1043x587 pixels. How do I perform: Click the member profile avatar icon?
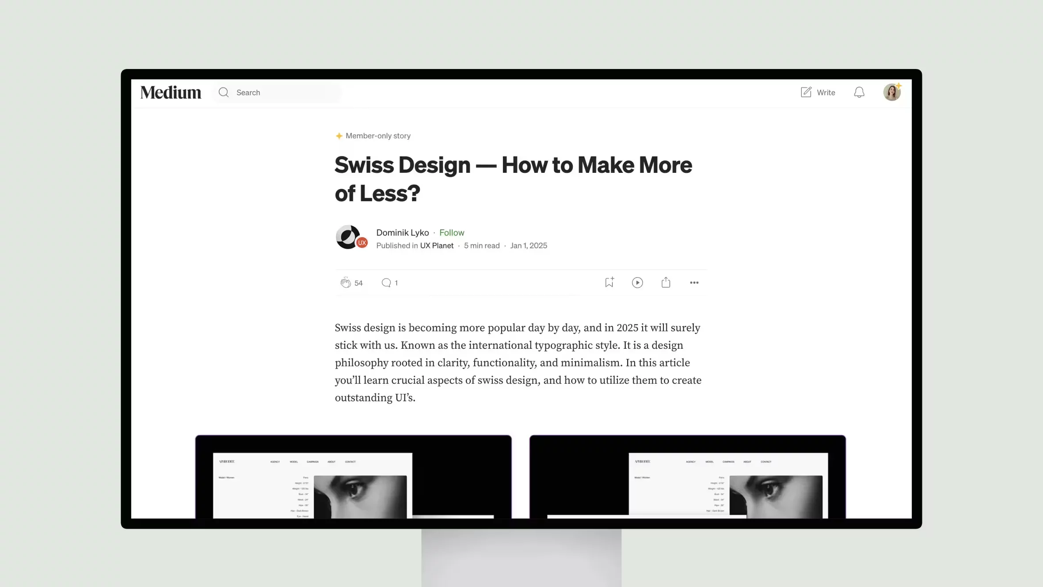pos(892,92)
